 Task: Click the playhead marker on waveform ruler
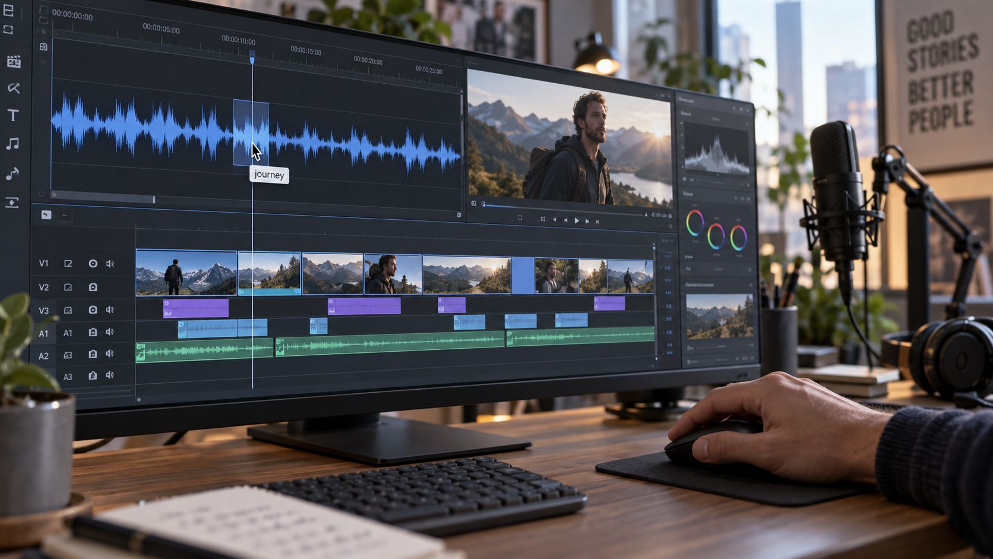[x=252, y=58]
